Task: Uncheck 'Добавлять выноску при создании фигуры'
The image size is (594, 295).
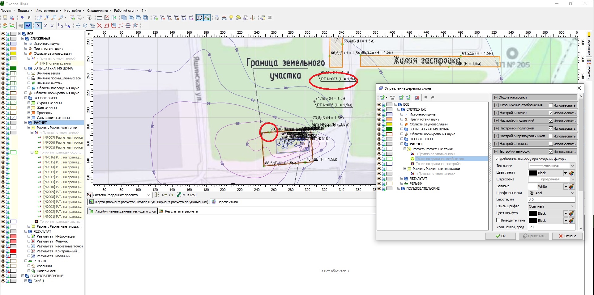Action: 497,159
